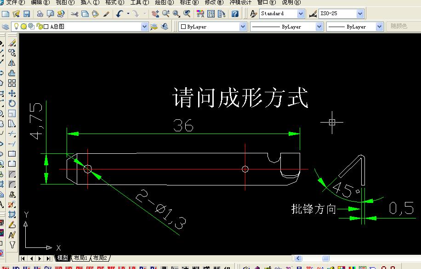Open the Properties palette icon
The height and width of the screenshot is (269, 421).
200,14
